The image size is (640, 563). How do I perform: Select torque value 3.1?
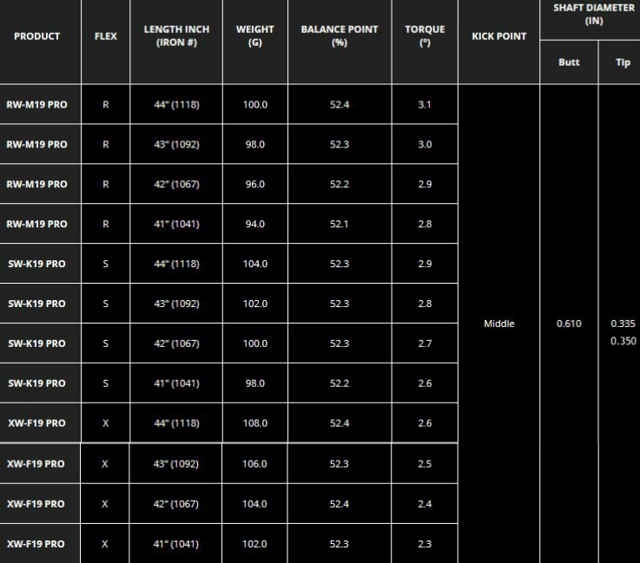pyautogui.click(x=425, y=105)
